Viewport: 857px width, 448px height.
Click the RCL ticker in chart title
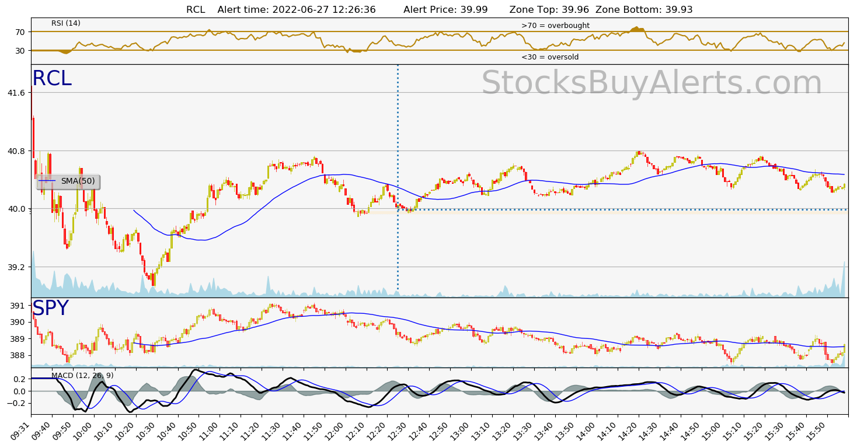[196, 9]
